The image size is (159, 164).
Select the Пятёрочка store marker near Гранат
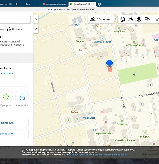119,28
